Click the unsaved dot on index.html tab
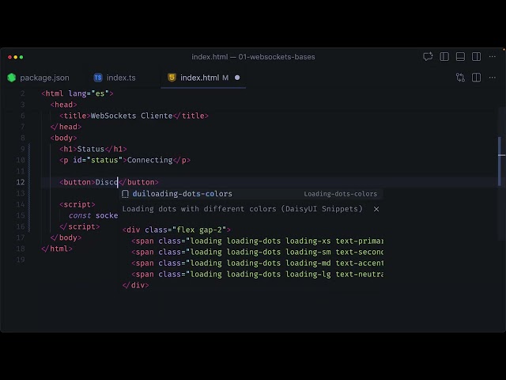Image resolution: width=506 pixels, height=380 pixels. coord(237,78)
